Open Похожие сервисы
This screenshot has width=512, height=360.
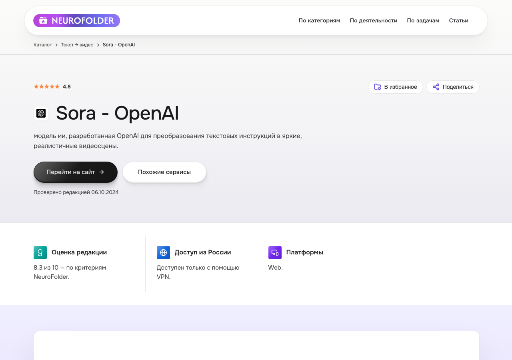point(164,172)
